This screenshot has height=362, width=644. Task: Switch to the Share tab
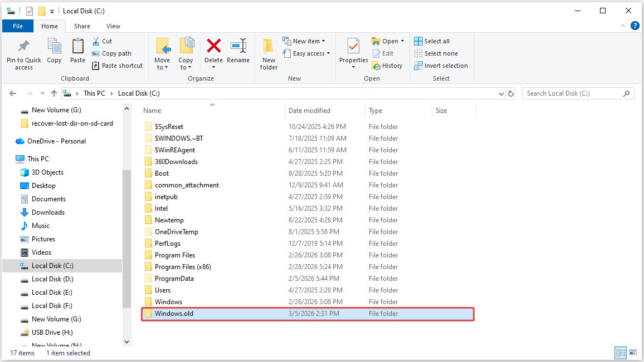click(82, 26)
